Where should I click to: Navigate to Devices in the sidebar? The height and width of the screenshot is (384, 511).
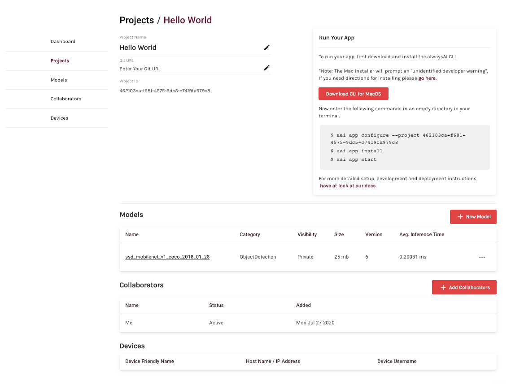pos(59,118)
